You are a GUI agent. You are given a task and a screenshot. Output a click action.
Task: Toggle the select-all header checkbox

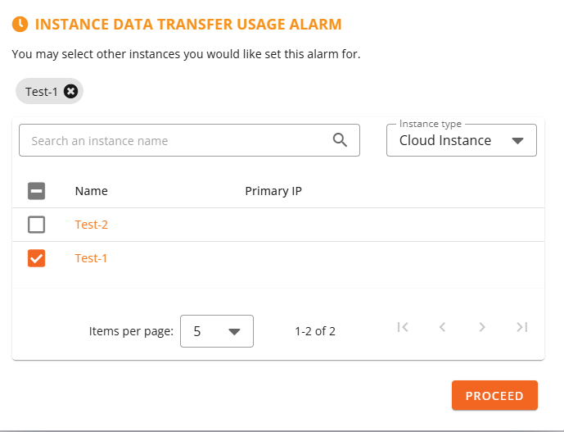coord(36,191)
